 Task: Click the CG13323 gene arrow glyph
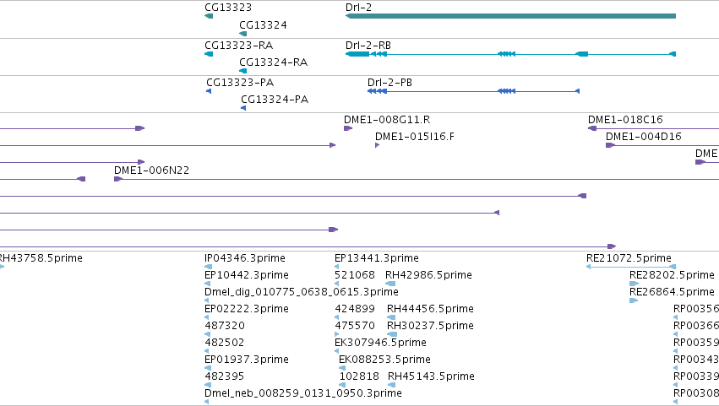(209, 16)
